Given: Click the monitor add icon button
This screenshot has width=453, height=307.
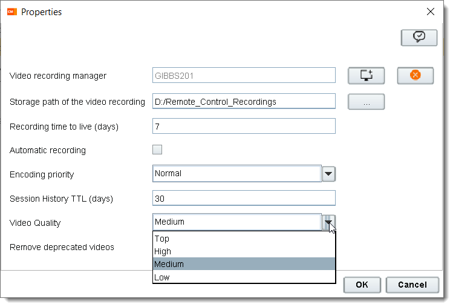Looking at the screenshot, I should point(366,75).
